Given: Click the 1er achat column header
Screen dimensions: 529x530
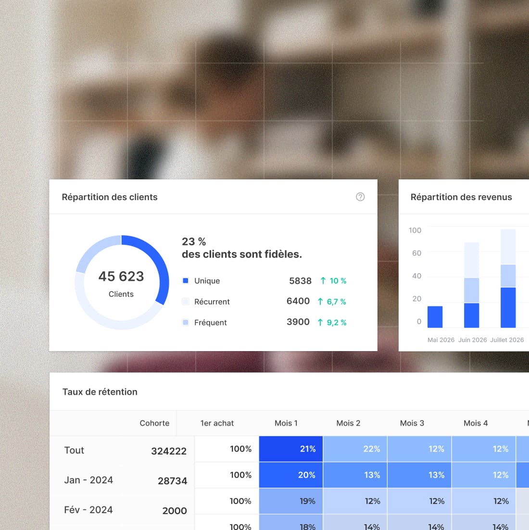Looking at the screenshot, I should point(217,423).
